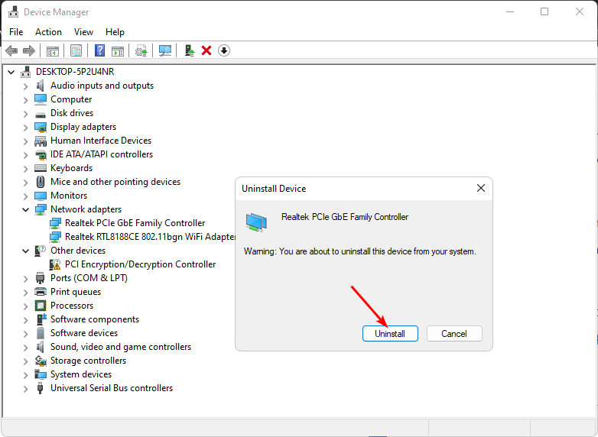
Task: Select the Monitors label
Action: point(69,196)
